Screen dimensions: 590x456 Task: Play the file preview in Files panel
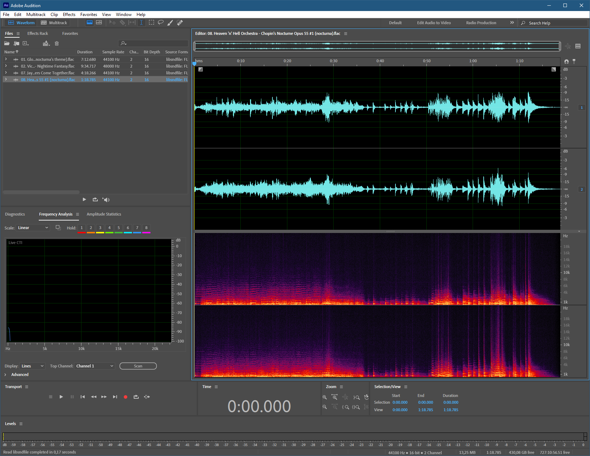pos(84,200)
